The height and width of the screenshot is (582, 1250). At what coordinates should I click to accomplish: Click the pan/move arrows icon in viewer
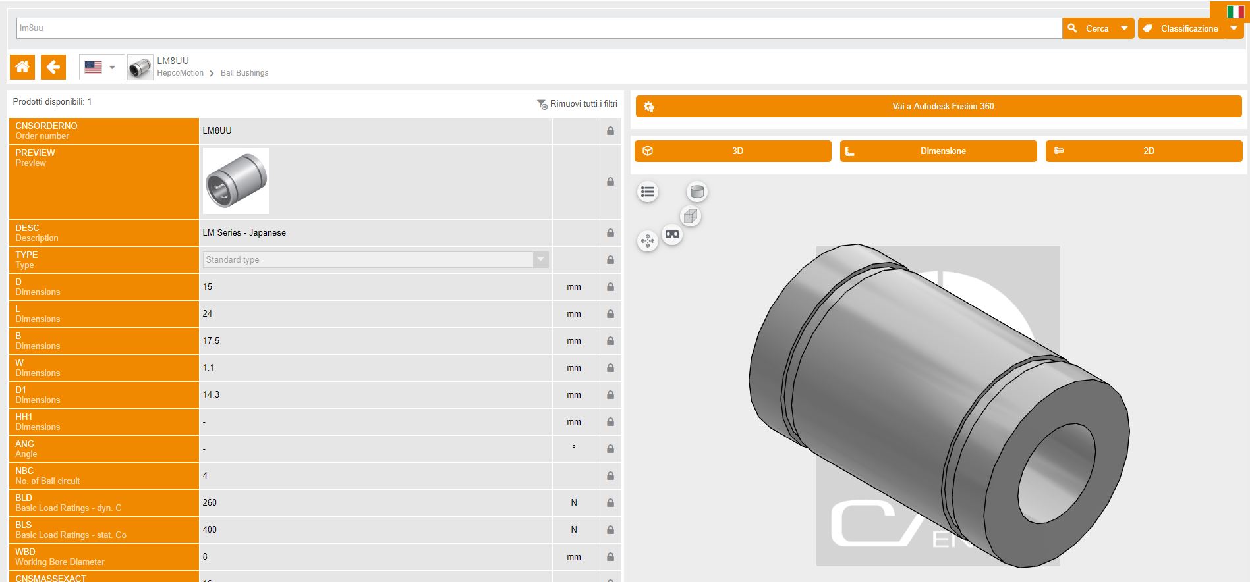648,241
